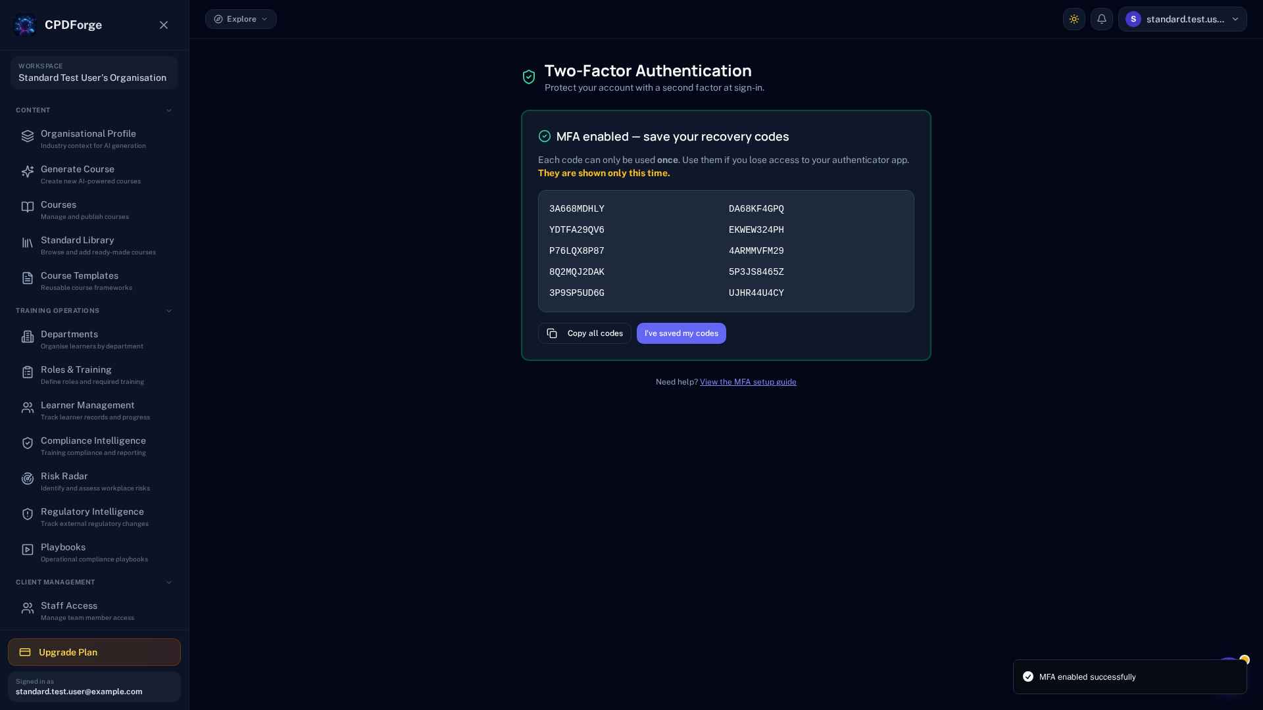The width and height of the screenshot is (1263, 710).
Task: Click the green check icon beside MFA enabled
Action: pos(545,136)
